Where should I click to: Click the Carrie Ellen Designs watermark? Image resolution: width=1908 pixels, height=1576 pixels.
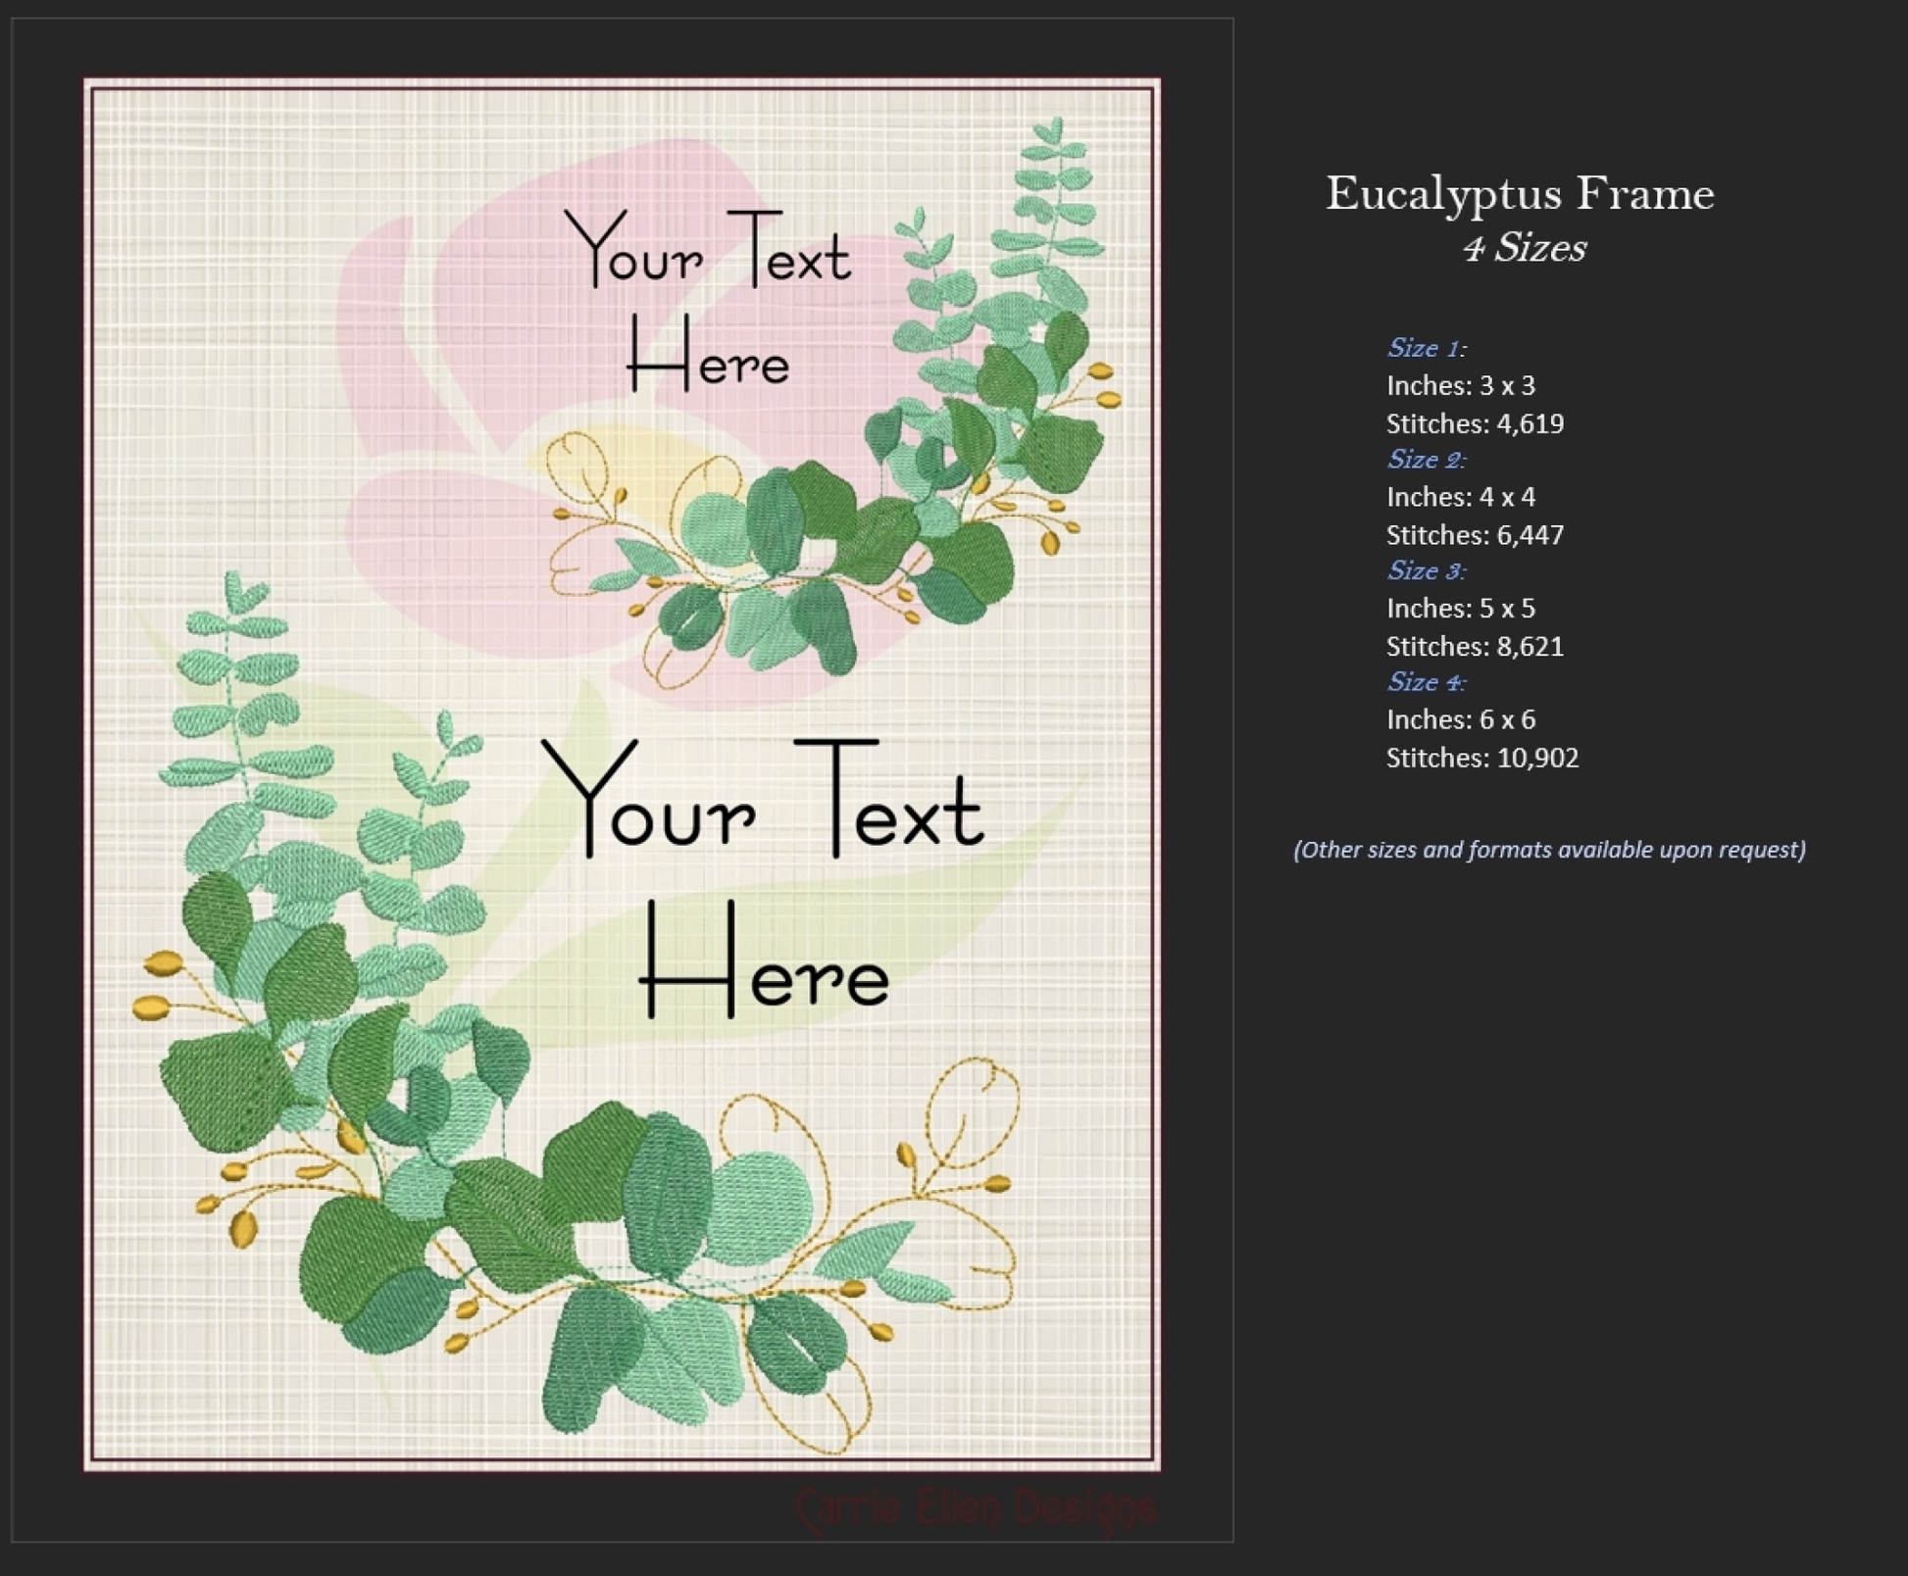(x=976, y=1507)
